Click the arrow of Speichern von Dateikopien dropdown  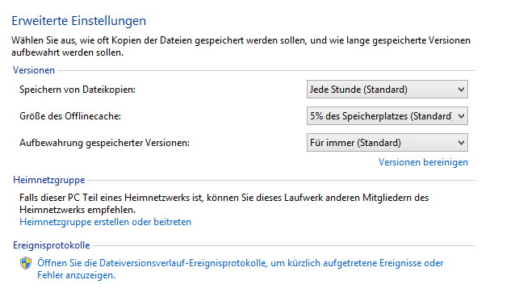461,90
